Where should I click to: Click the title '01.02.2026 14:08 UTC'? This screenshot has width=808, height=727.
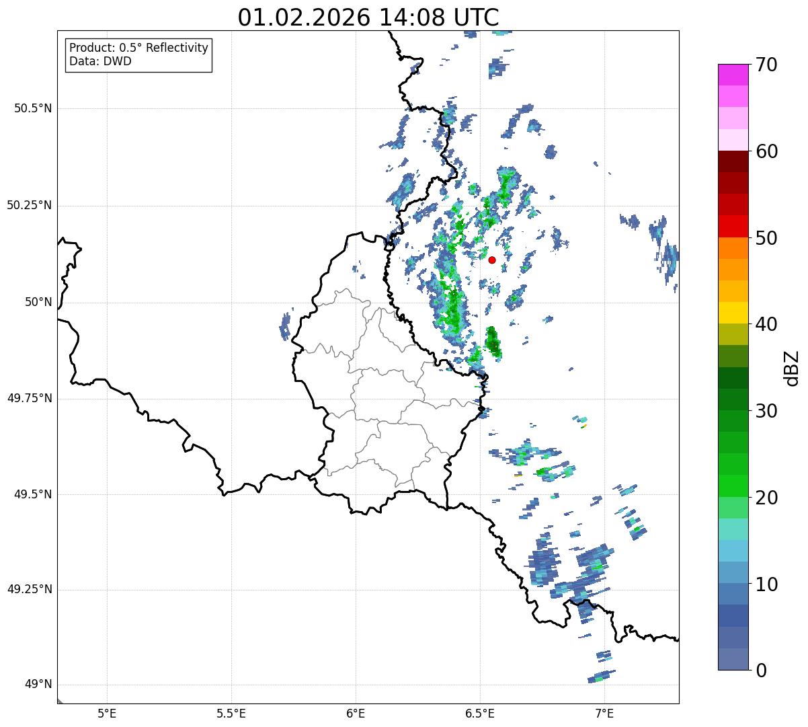[368, 17]
